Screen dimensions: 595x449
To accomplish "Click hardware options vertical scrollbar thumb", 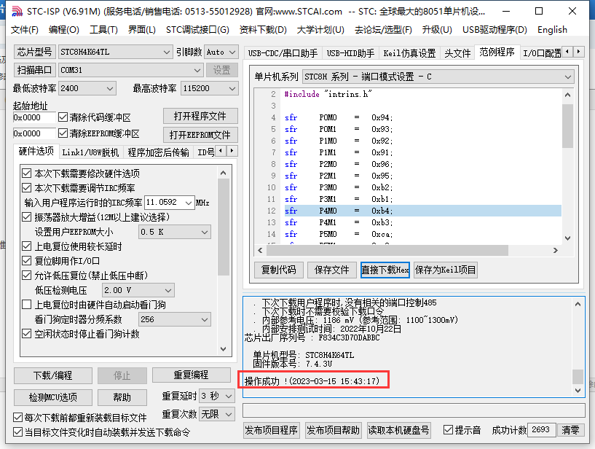I will click(x=223, y=227).
